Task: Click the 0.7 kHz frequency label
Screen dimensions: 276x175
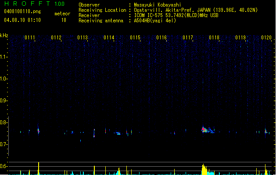Action: (4, 144)
